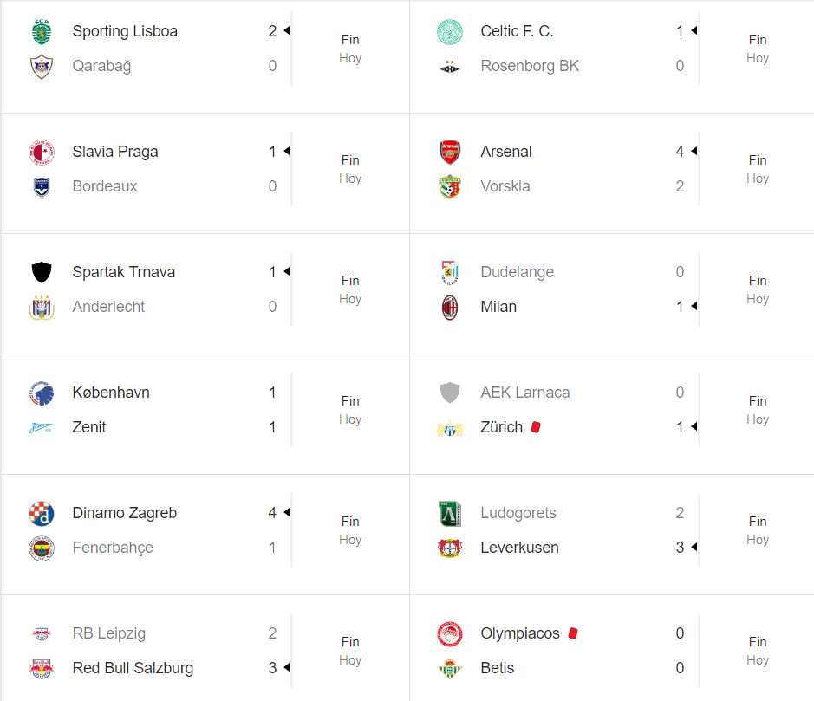
Task: Click the Dinamo Zagreb crest icon
Action: (41, 513)
